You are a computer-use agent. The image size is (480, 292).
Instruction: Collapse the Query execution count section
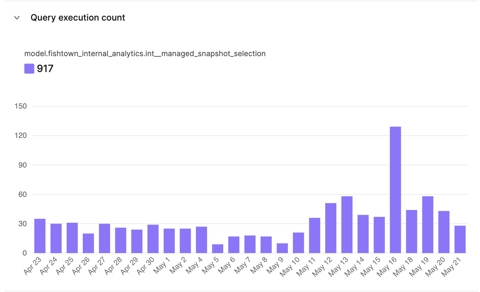[17, 18]
